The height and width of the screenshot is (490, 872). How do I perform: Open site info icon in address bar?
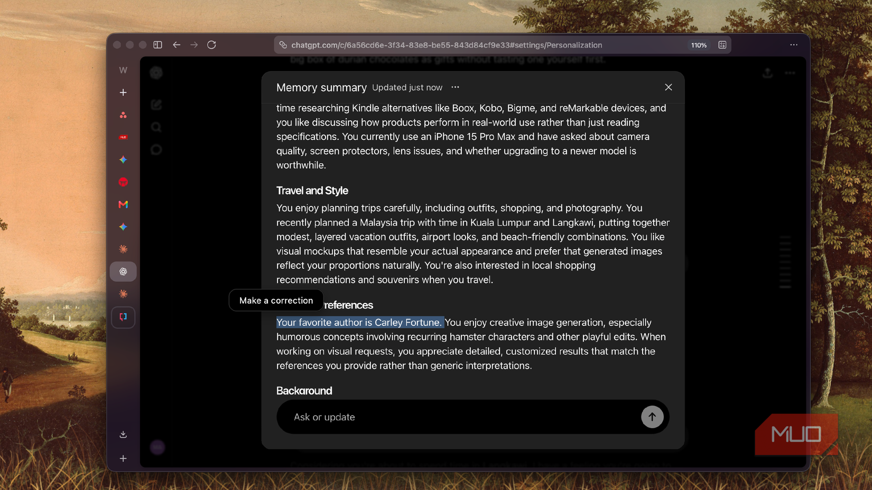pyautogui.click(x=283, y=45)
